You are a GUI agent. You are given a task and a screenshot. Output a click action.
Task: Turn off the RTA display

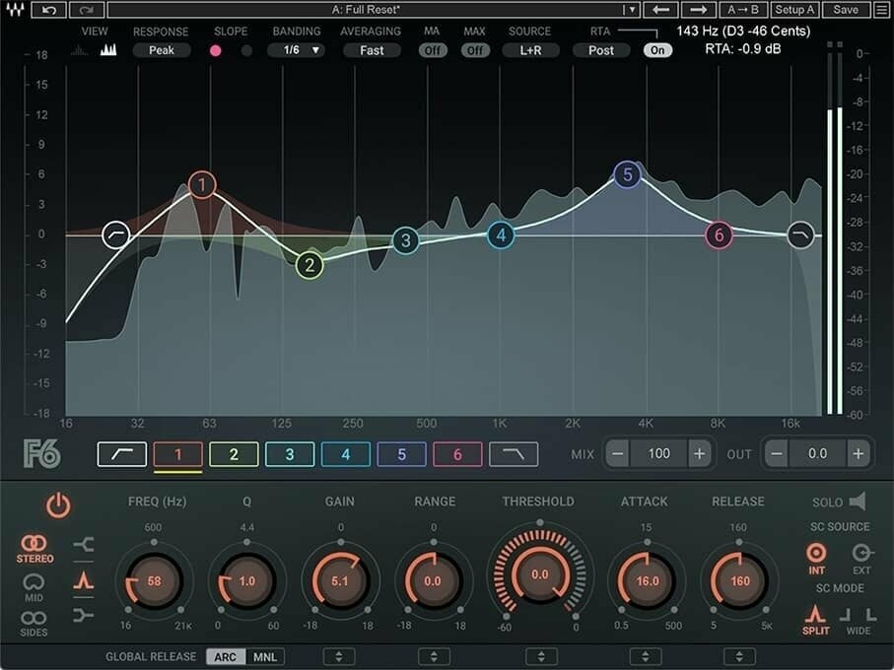pyautogui.click(x=658, y=49)
